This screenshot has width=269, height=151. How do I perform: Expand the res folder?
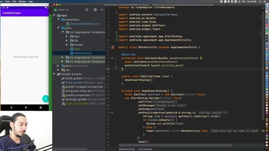58,70
